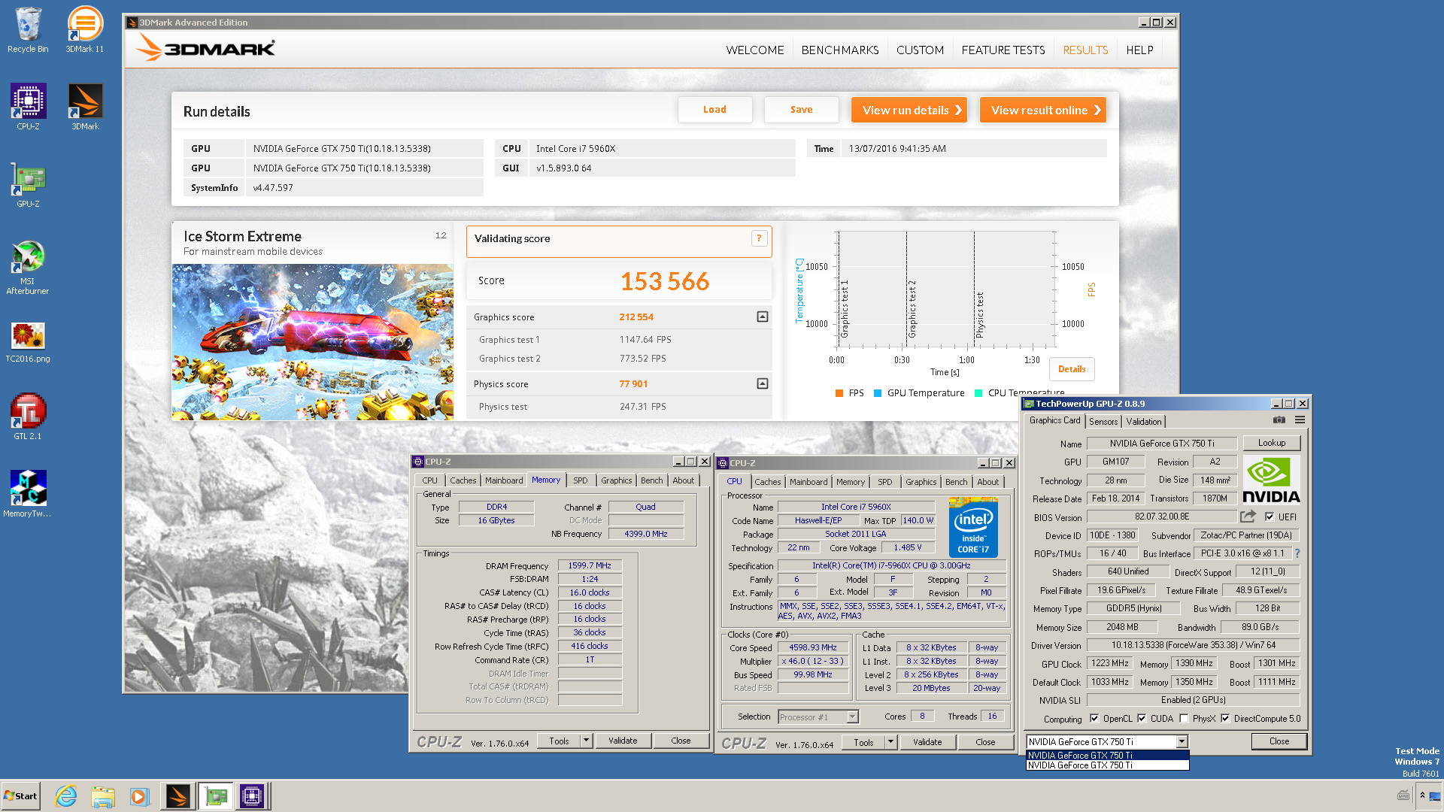
Task: Click Validate in Memory CPU-Z window
Action: point(623,741)
